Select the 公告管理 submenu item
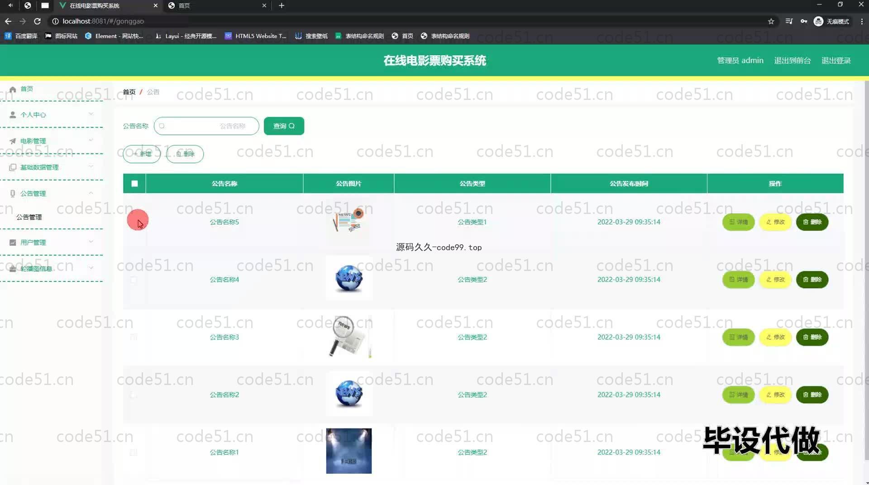The width and height of the screenshot is (869, 485). [29, 217]
